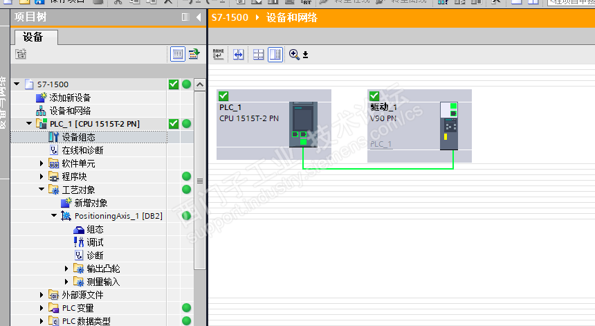Click the green status circle for PositioningAxis_1
Image resolution: width=595 pixels, height=326 pixels.
pos(186,215)
